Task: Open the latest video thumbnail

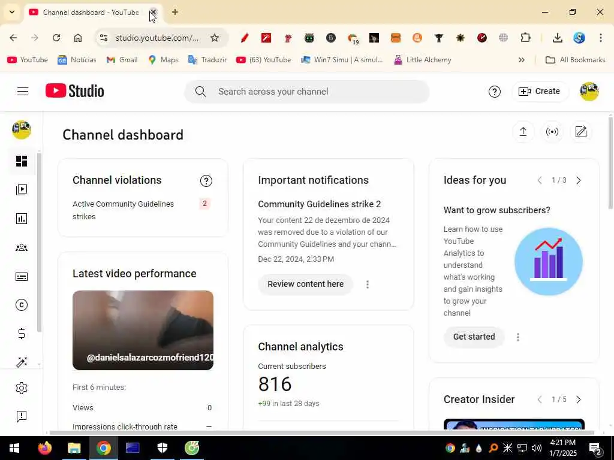Action: [x=143, y=330]
